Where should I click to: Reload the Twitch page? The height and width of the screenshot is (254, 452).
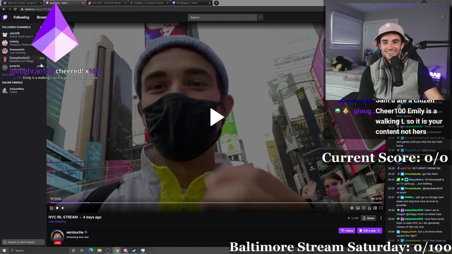pyautogui.click(x=15, y=9)
